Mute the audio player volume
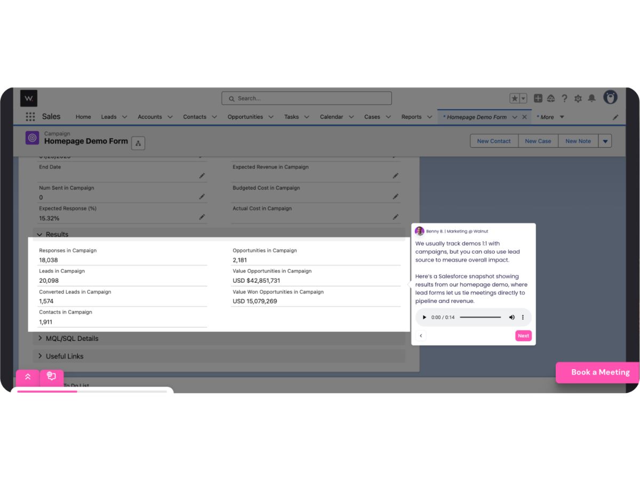640x480 pixels. click(512, 317)
